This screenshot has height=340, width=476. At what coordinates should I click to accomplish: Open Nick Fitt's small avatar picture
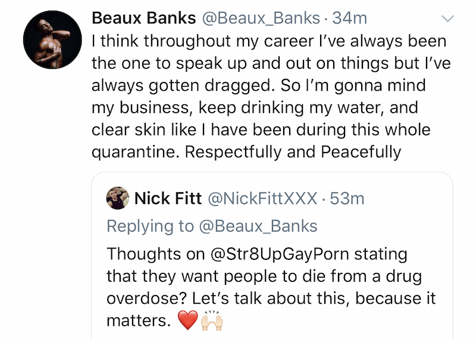[118, 198]
